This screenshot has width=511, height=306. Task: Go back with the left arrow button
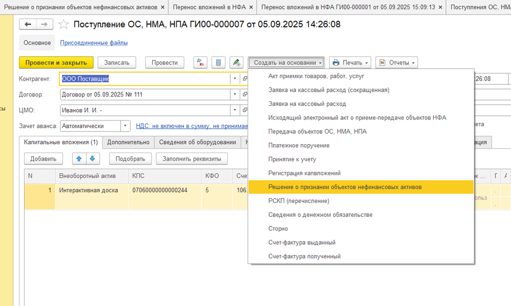[x=28, y=25]
